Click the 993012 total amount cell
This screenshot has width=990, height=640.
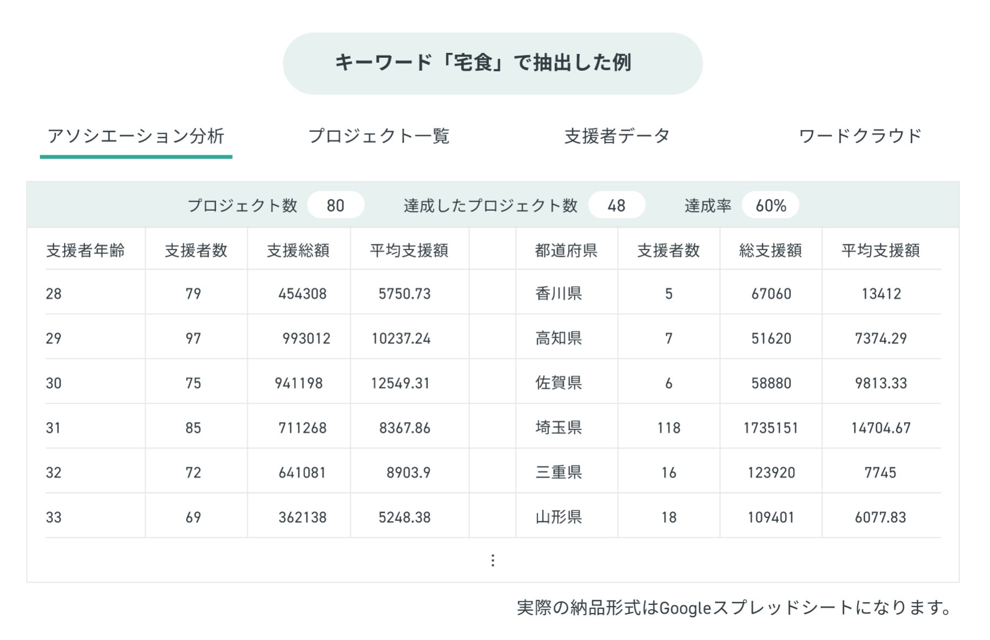pos(306,338)
